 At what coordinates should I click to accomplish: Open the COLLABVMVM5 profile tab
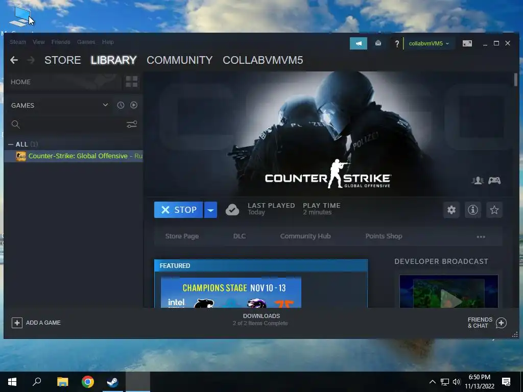coord(263,60)
